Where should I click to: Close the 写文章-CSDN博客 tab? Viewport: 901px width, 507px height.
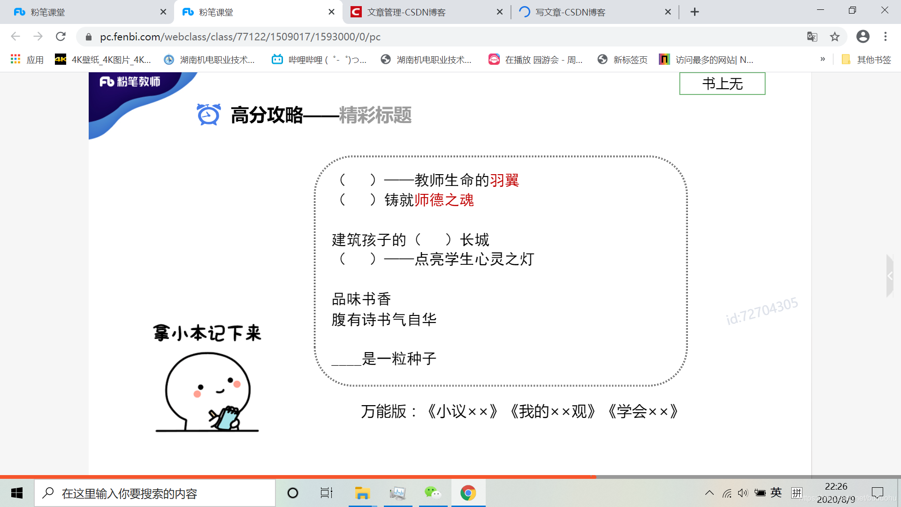click(x=668, y=12)
